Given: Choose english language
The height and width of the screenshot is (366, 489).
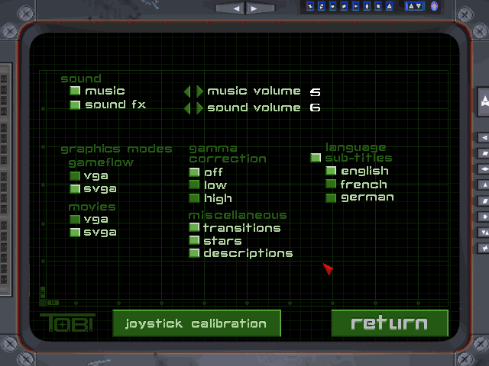Looking at the screenshot, I should click(331, 171).
